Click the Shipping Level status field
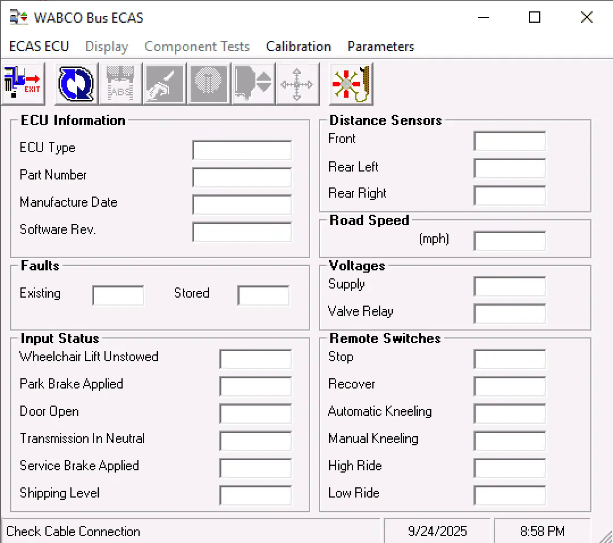613x543 pixels. point(255,495)
